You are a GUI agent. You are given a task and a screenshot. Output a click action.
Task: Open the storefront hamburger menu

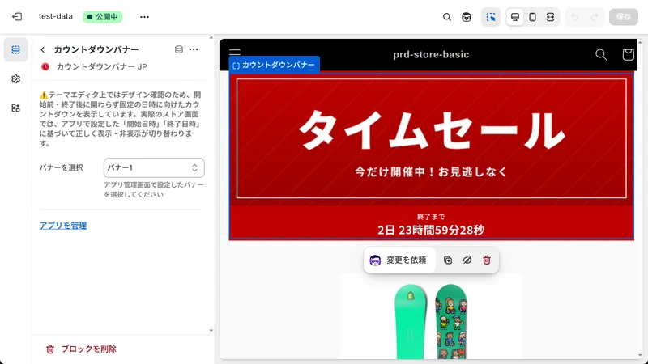pos(235,52)
